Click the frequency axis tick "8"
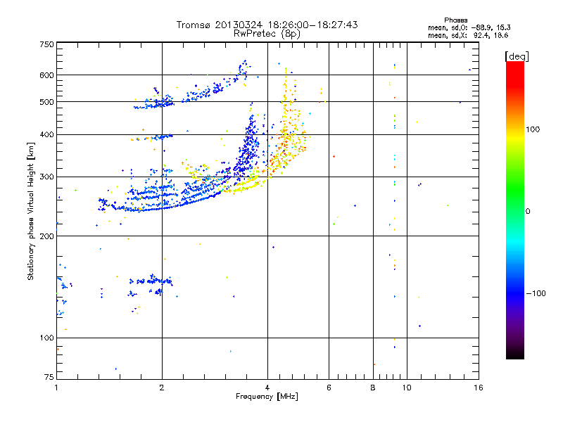Viewport: 563px width, 422px height. tap(373, 388)
